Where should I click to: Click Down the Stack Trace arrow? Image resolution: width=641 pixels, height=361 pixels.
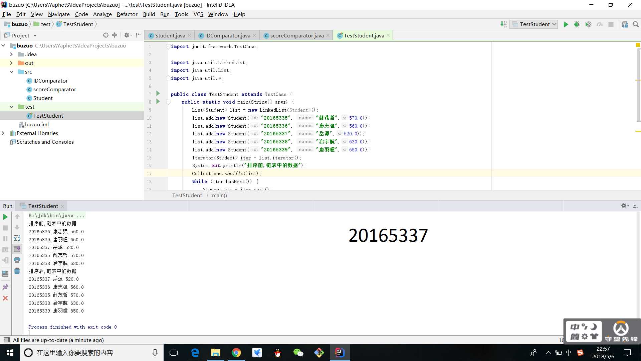pos(17,228)
